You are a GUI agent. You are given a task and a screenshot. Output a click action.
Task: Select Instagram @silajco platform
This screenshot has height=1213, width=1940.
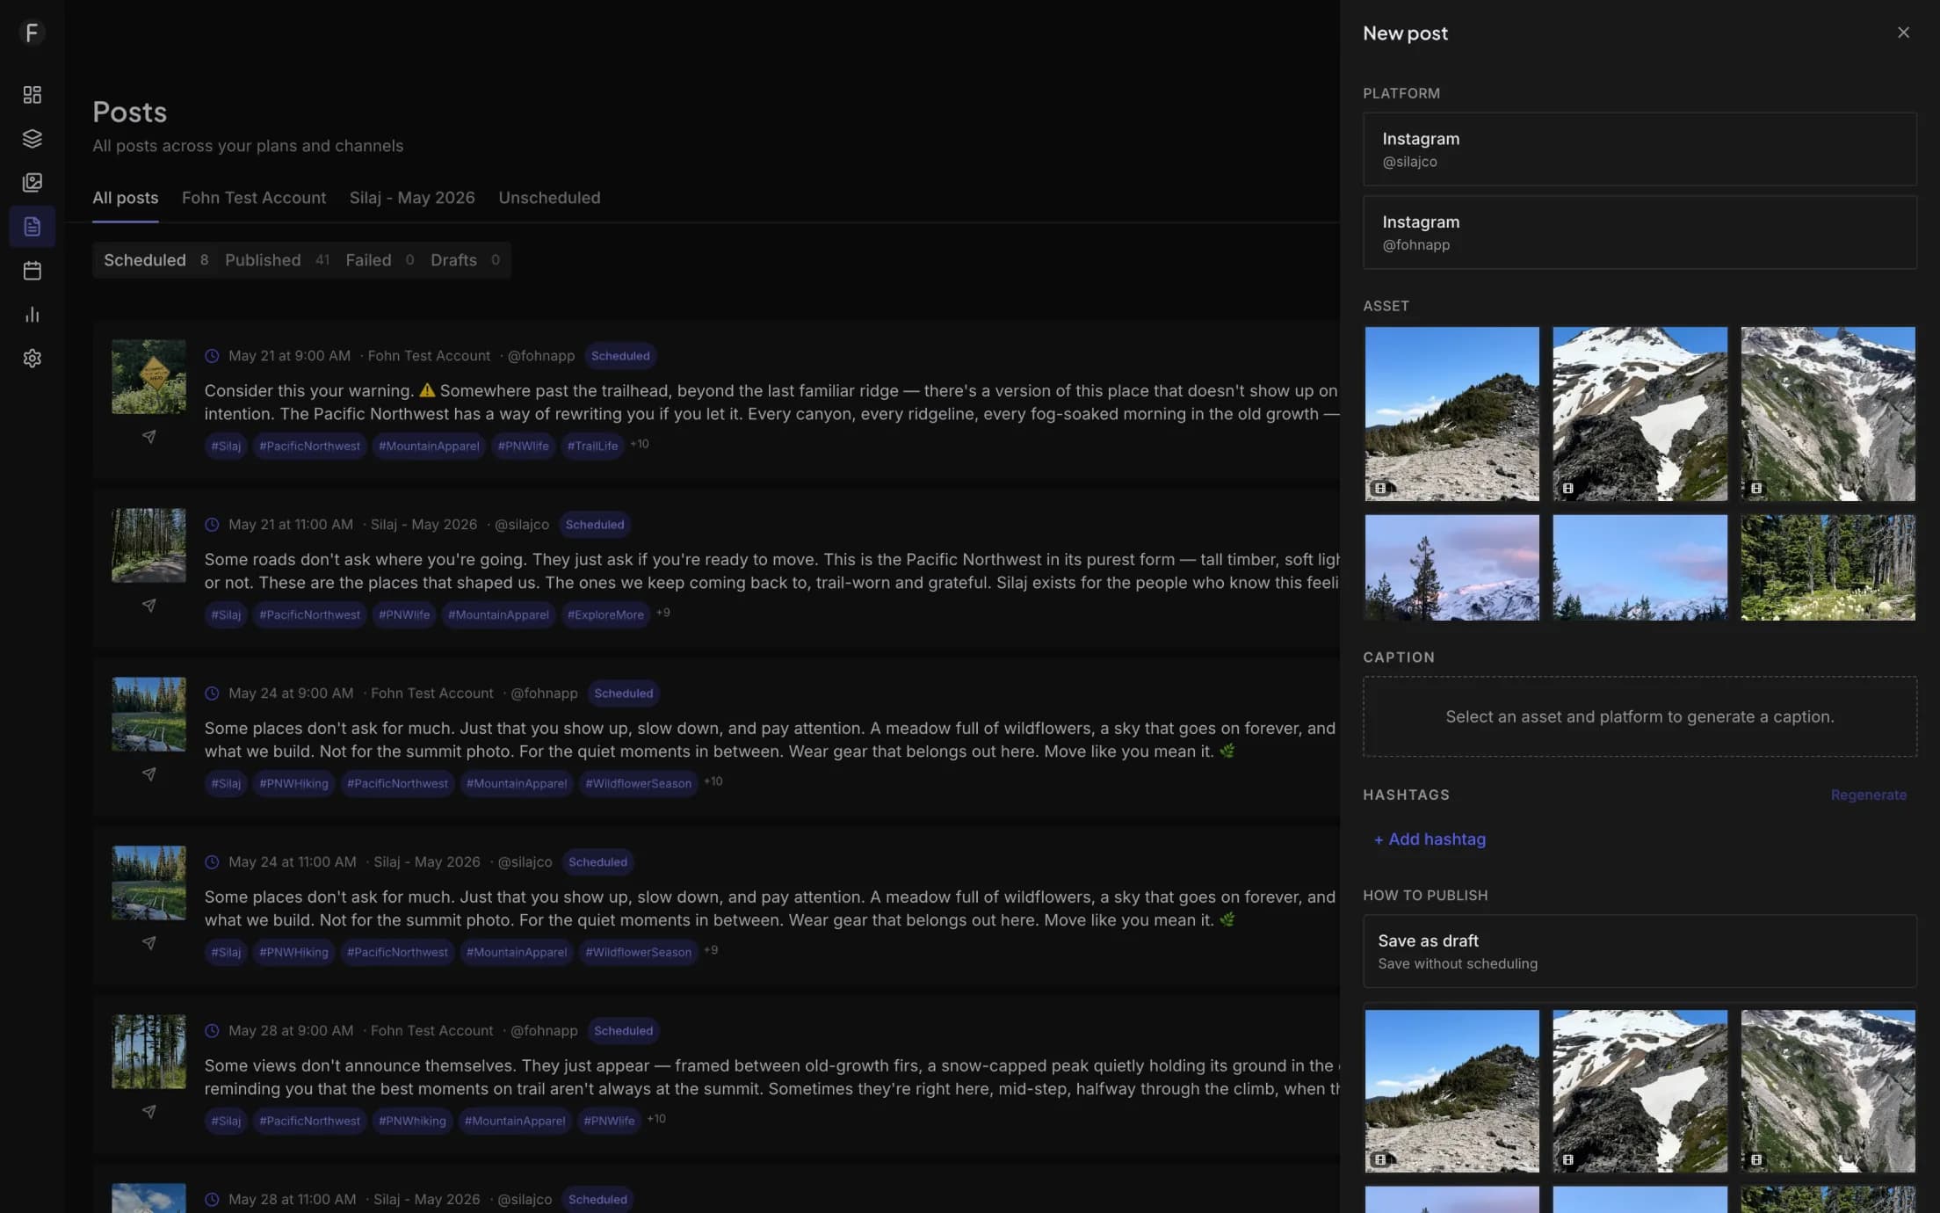pyautogui.click(x=1640, y=149)
